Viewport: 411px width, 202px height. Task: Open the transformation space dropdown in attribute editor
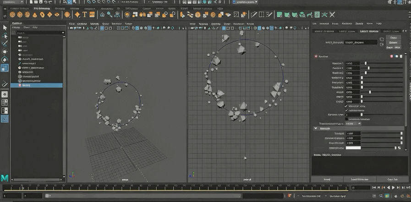tap(353, 124)
